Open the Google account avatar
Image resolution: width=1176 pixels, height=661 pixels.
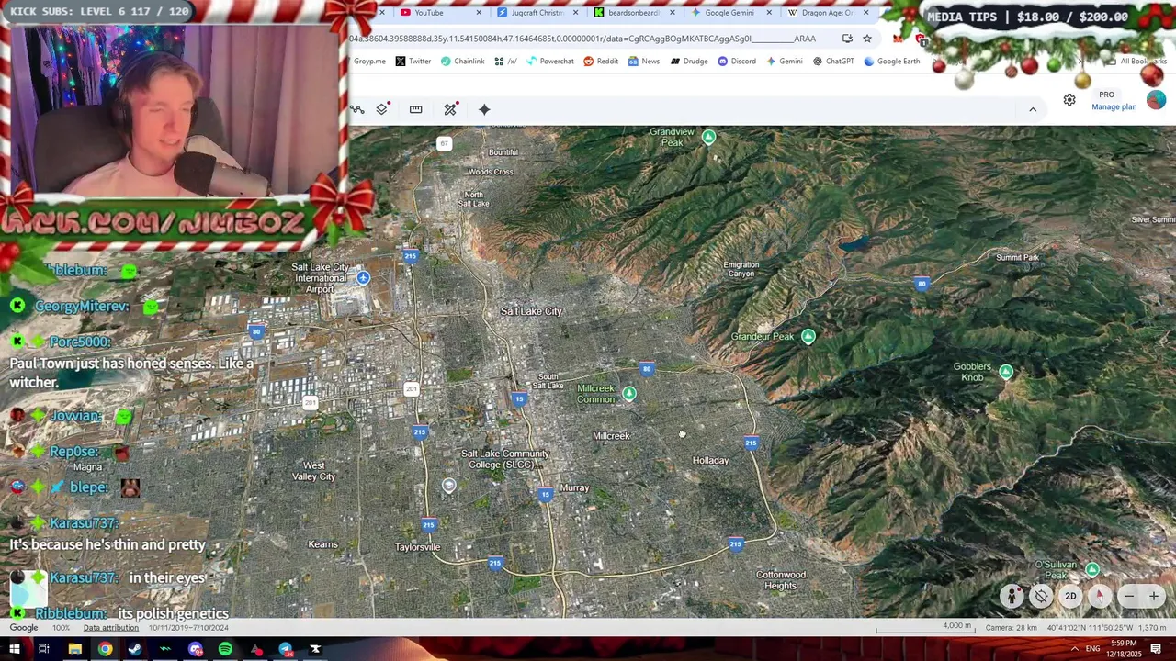point(1156,99)
